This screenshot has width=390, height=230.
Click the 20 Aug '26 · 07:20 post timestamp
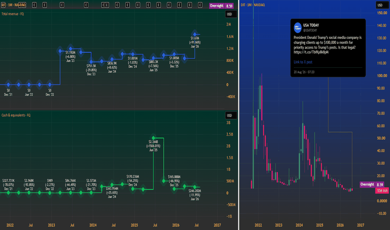coord(304,72)
